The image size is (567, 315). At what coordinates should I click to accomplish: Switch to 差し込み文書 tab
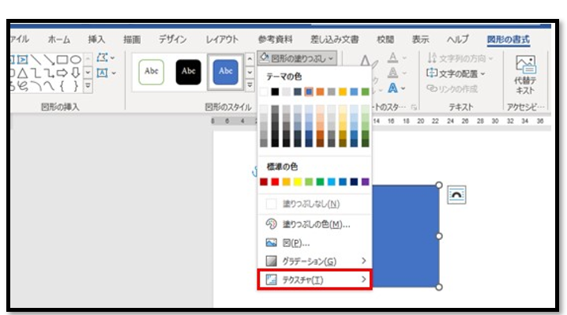coord(335,39)
